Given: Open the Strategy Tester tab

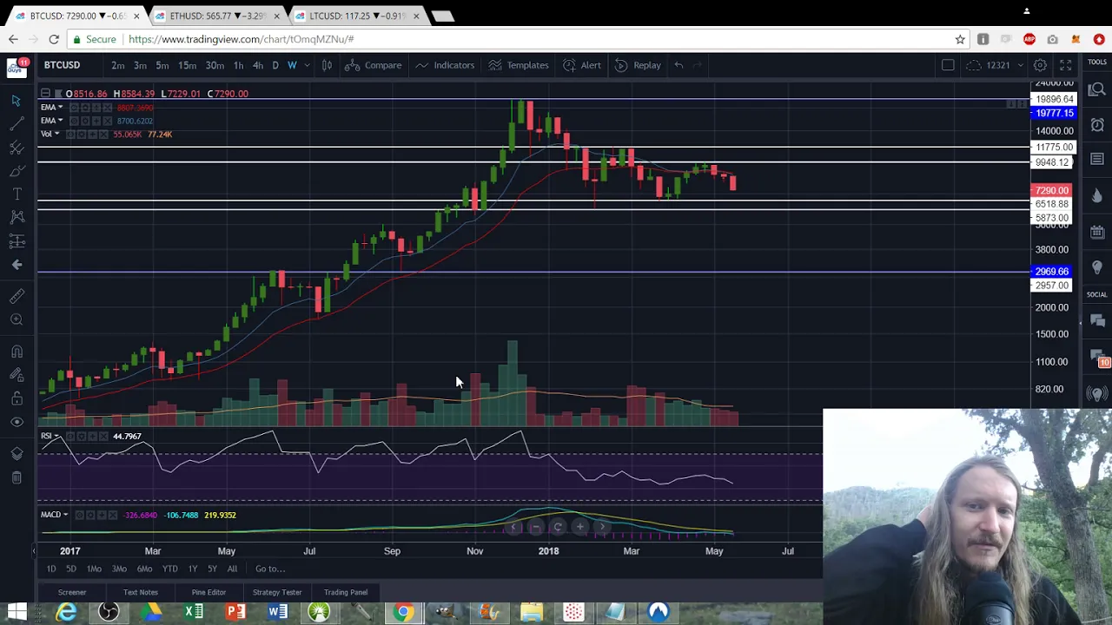Looking at the screenshot, I should [x=277, y=592].
